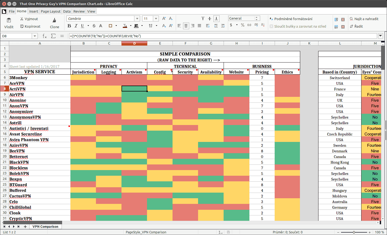The image size is (387, 235).
Task: Click the Sum (sigma) icon
Action: click(x=53, y=35)
